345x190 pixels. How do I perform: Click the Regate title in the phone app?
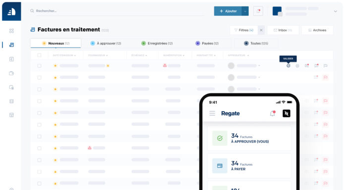tap(230, 114)
